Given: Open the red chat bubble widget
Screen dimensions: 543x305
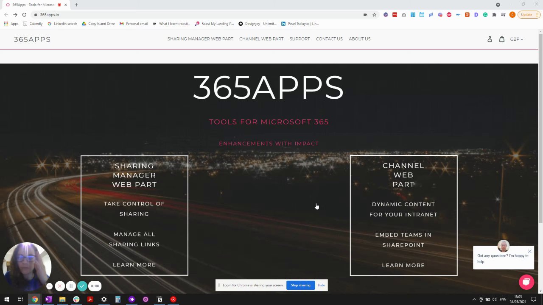Looking at the screenshot, I should [526, 282].
